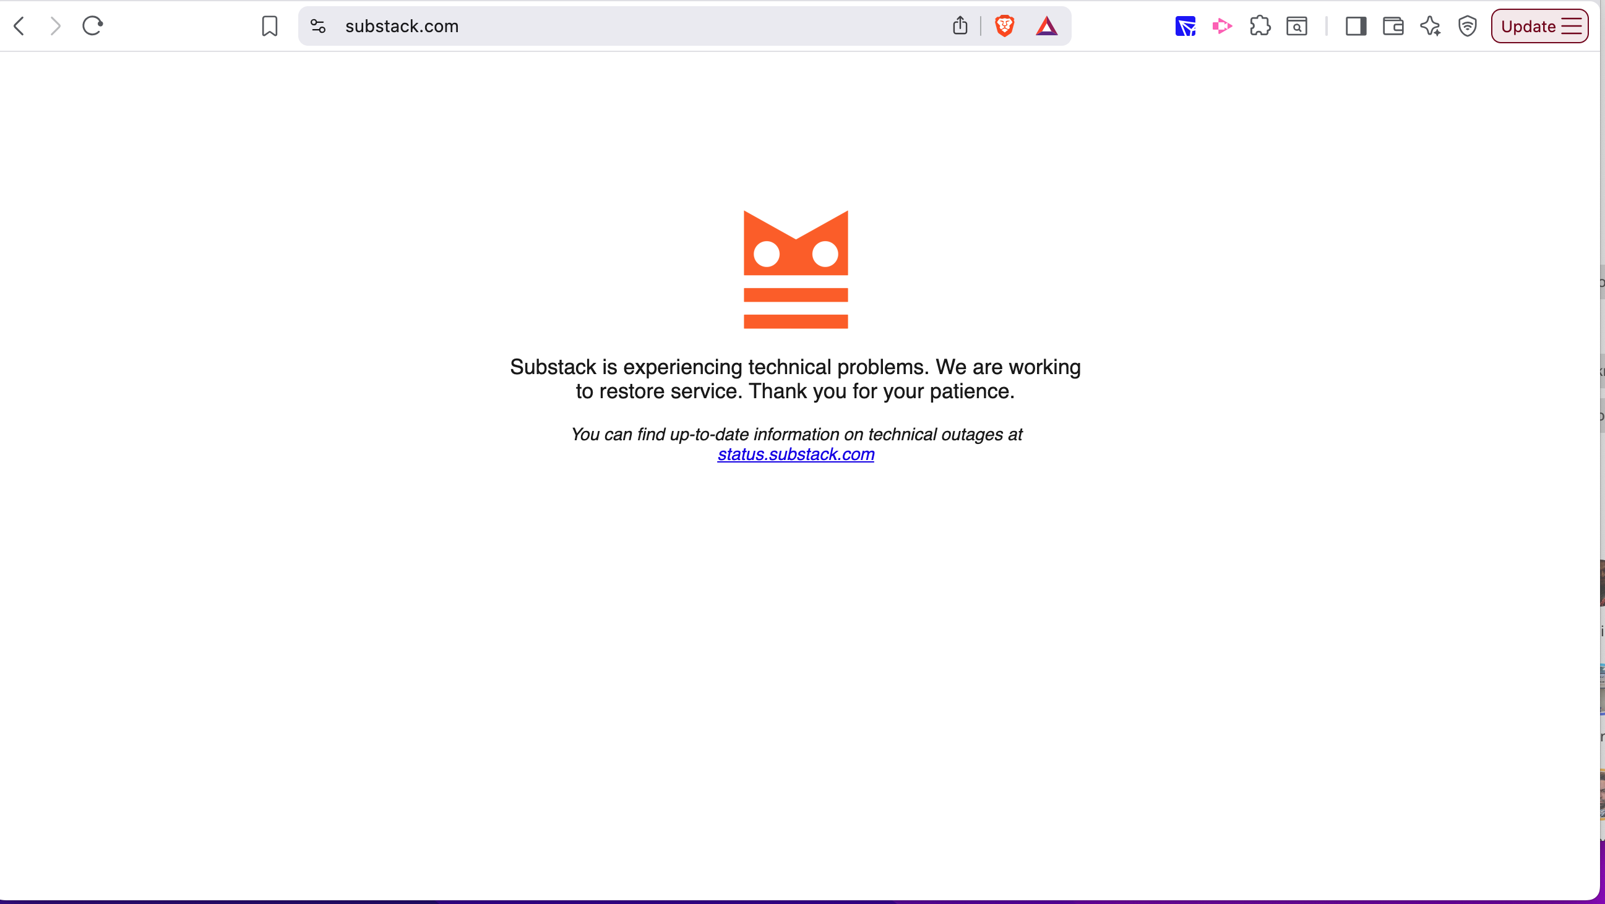The width and height of the screenshot is (1605, 904).
Task: Open Leo AI assistant sparkle icon
Action: click(1431, 26)
